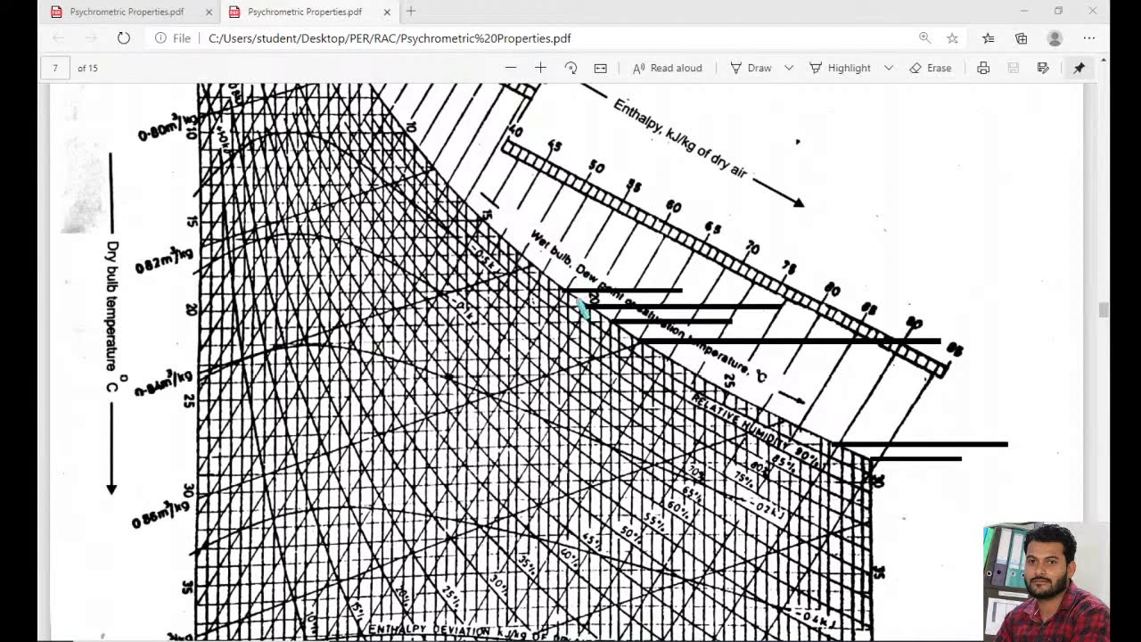Save the PDF as a copy
The width and height of the screenshot is (1141, 642).
point(1043,68)
